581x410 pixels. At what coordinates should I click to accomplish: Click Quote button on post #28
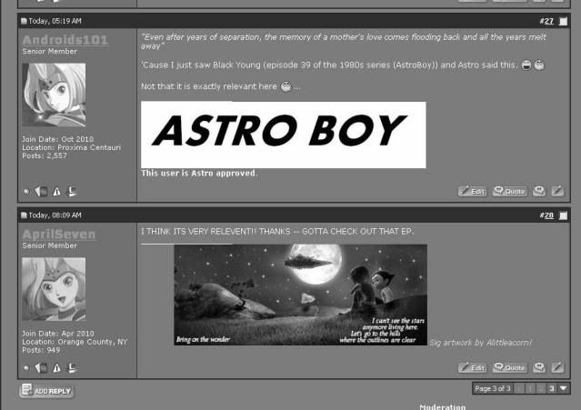(x=510, y=367)
